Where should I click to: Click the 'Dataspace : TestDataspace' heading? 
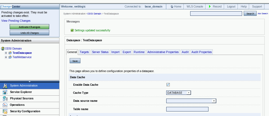point(84,40)
